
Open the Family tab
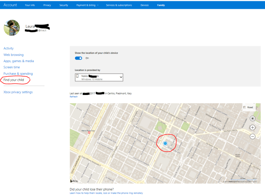(x=160, y=5)
